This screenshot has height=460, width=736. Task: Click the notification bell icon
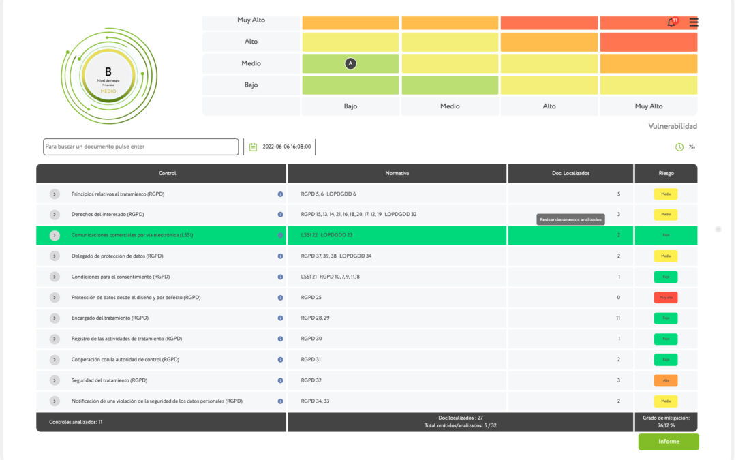pyautogui.click(x=671, y=22)
